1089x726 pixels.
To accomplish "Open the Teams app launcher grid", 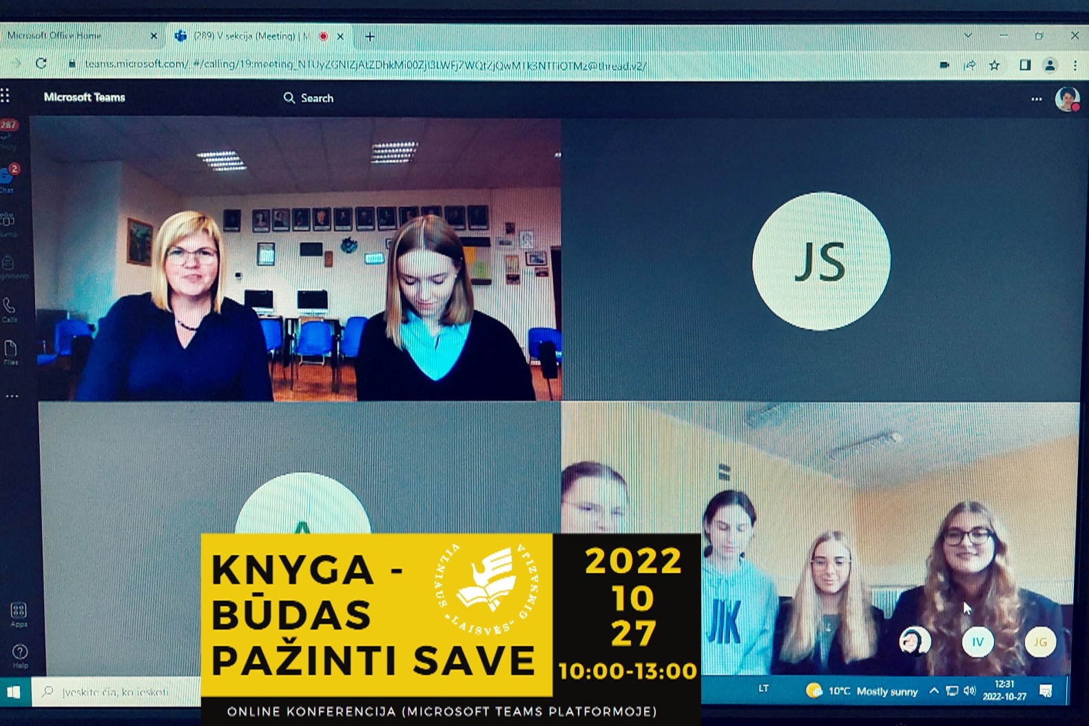I will point(5,96).
